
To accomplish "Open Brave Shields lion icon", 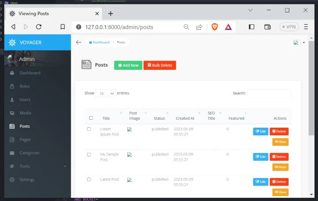I will coord(215,27).
